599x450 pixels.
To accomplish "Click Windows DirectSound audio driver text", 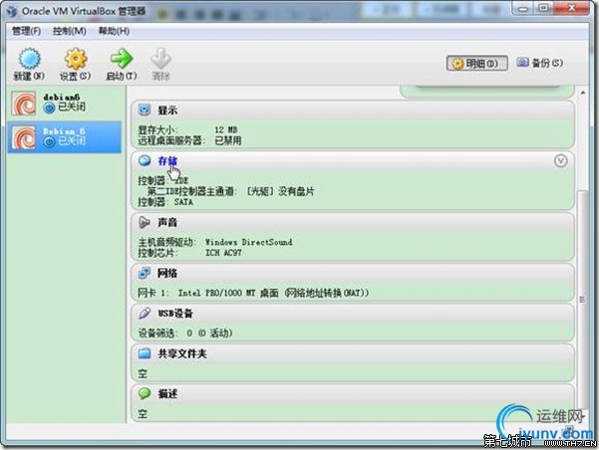I will pos(249,242).
